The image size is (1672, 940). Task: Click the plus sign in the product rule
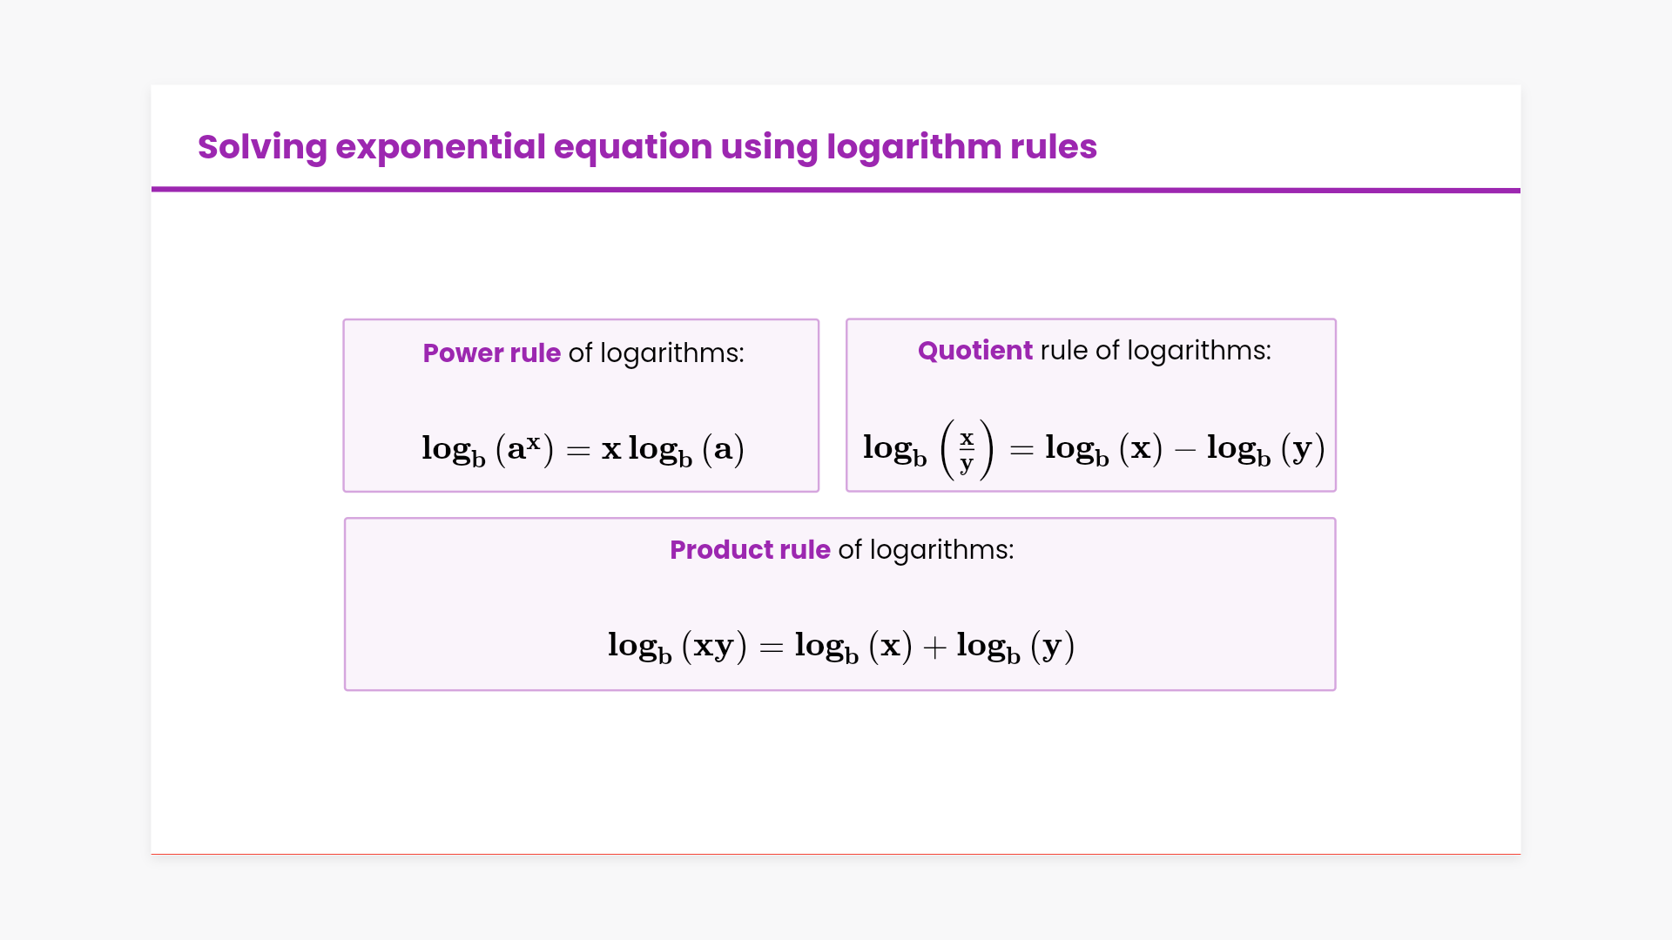click(x=934, y=648)
